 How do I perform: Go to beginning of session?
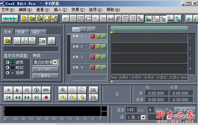pos(8,97)
